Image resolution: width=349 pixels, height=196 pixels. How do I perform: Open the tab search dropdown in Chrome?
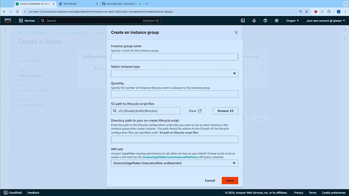[x=345, y=4]
